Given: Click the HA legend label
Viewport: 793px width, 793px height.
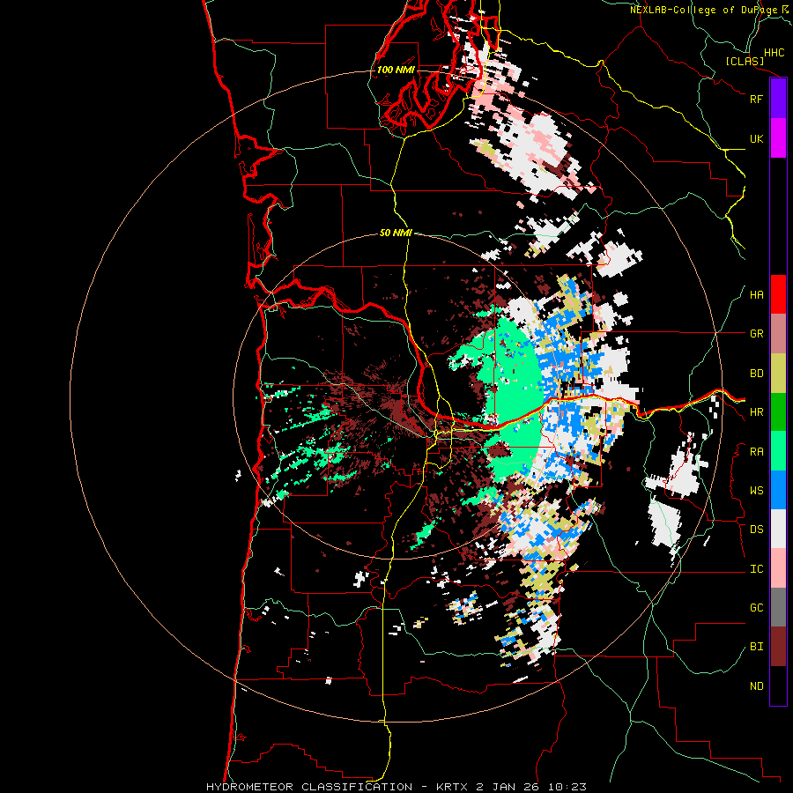Looking at the screenshot, I should point(756,295).
